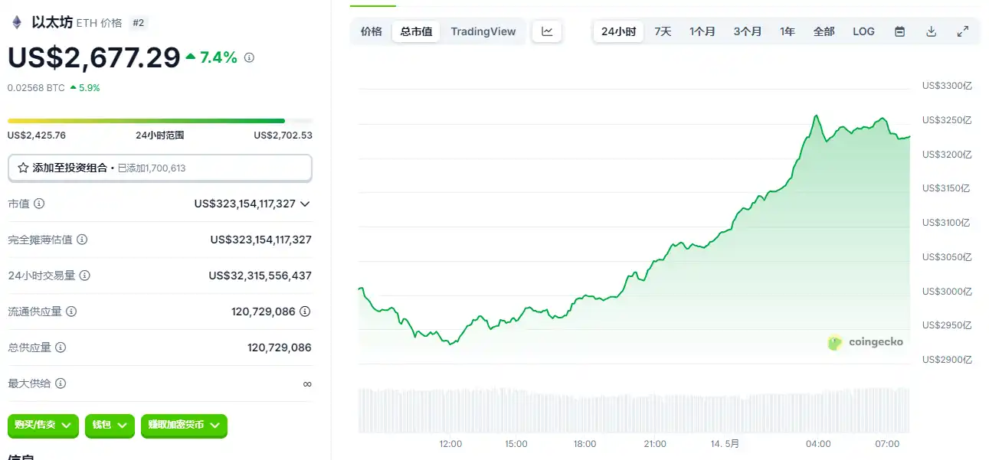Select the 全部 time range option
Screen dimensions: 989x460
point(824,31)
